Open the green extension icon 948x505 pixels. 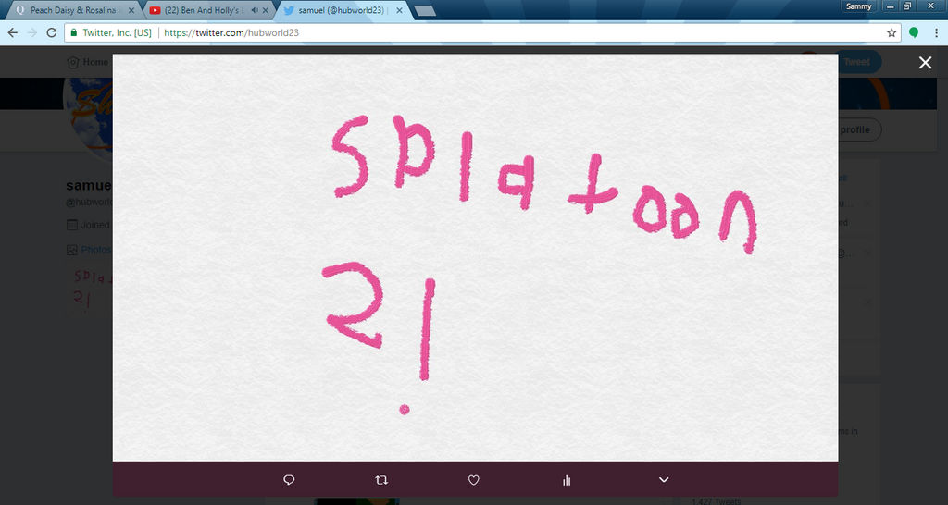pos(914,32)
